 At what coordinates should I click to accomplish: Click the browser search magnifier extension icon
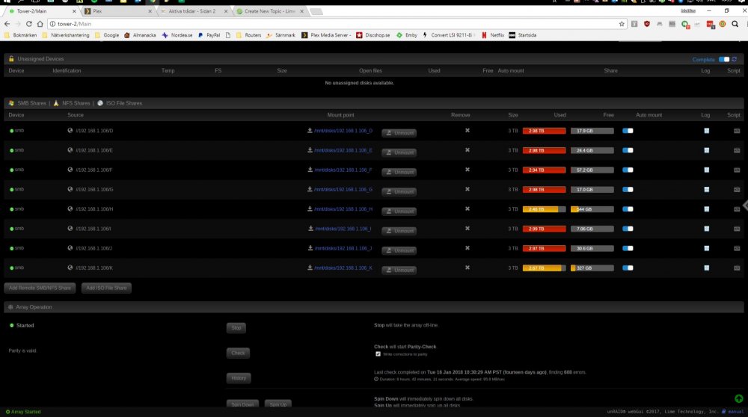pos(735,24)
